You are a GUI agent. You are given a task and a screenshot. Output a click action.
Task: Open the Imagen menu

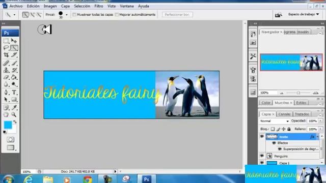[x=50, y=6]
